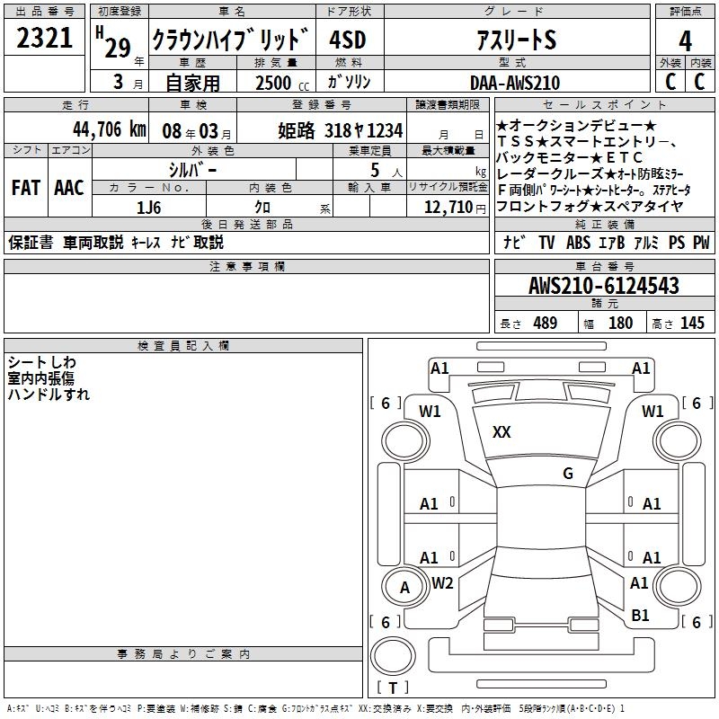Select キーレス item

coord(146,243)
